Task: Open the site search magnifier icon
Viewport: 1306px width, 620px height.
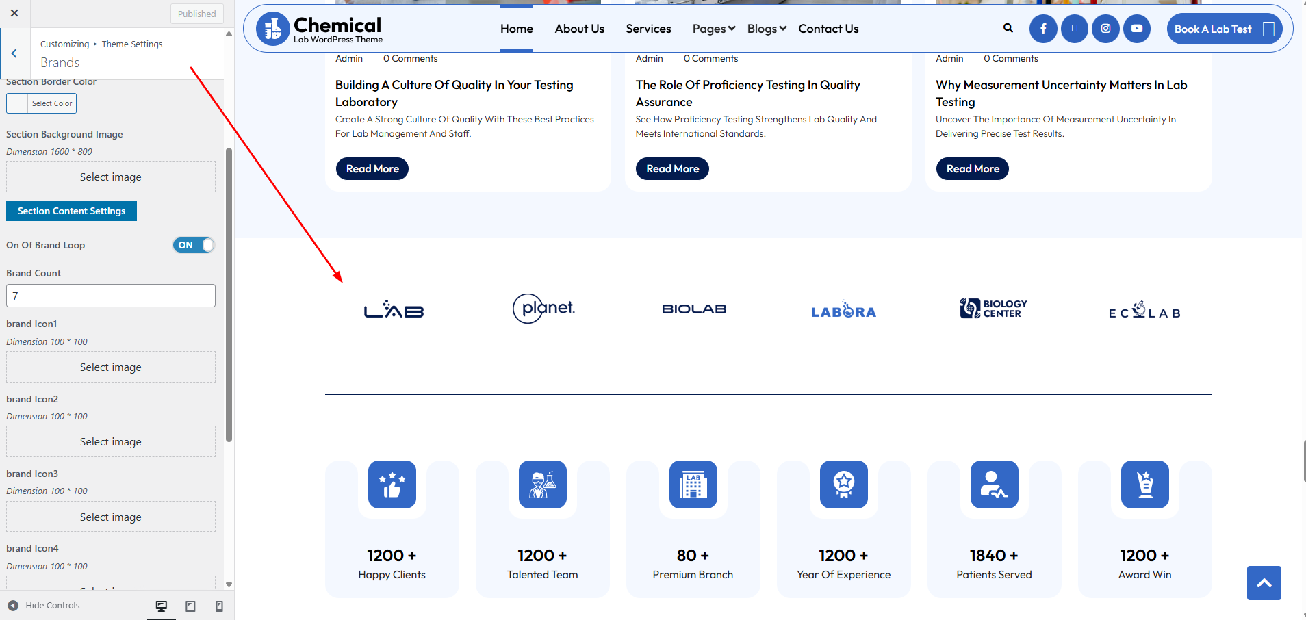Action: (1008, 28)
